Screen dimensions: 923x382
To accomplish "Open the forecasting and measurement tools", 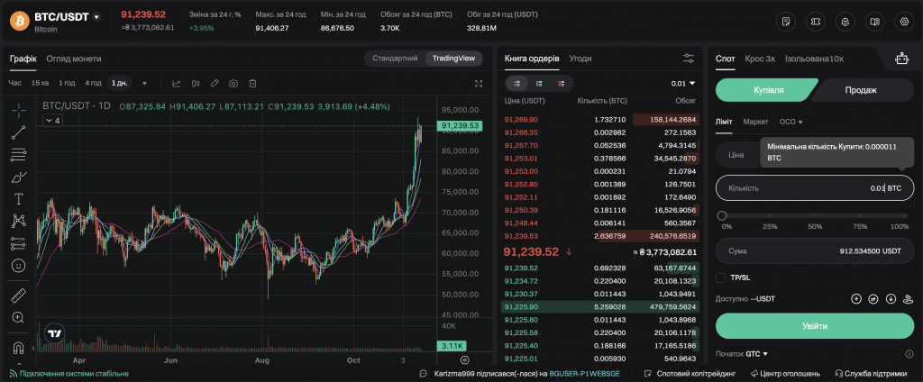I will (x=18, y=243).
